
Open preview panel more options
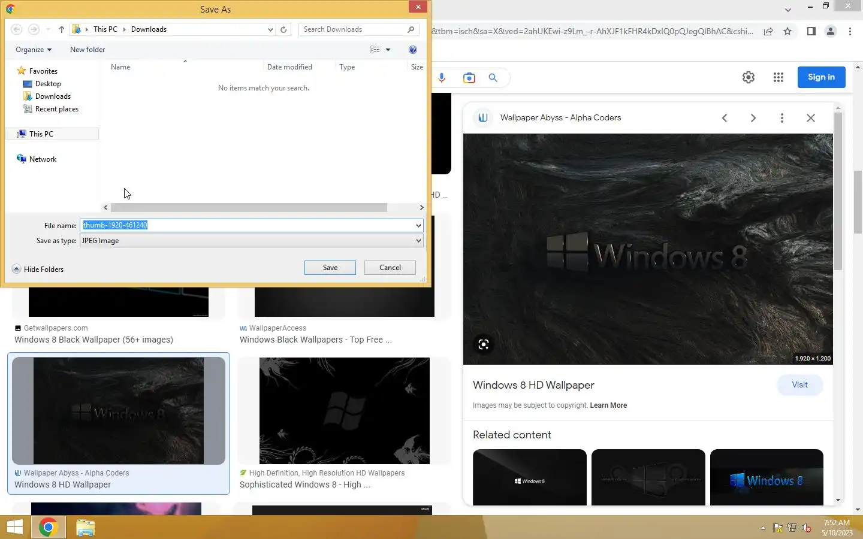point(782,118)
